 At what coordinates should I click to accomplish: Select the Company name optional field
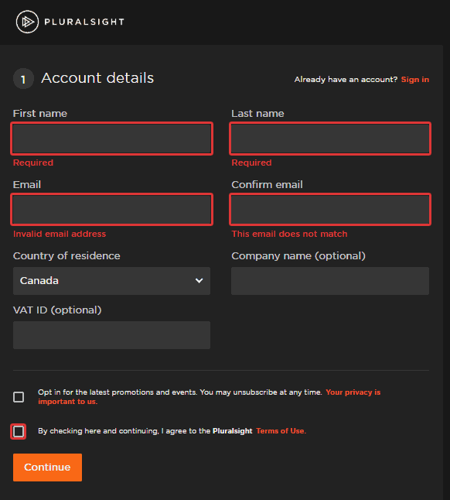pyautogui.click(x=330, y=281)
